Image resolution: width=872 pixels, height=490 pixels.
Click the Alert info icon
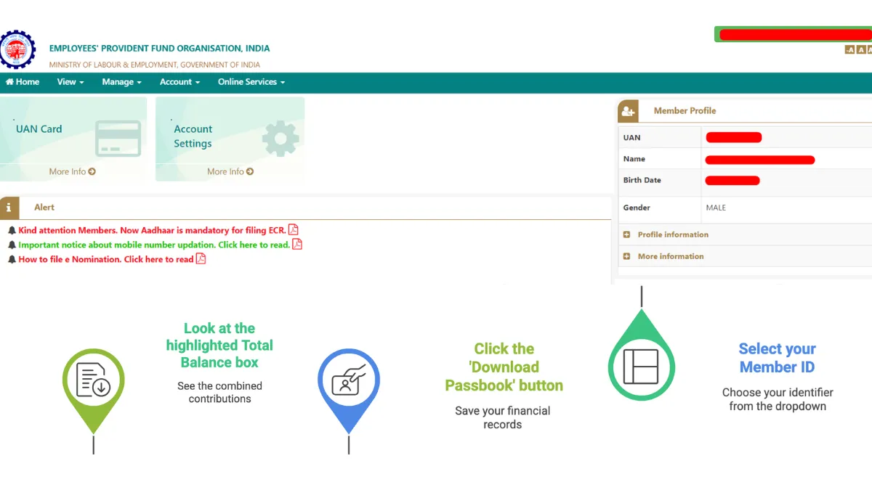9,208
